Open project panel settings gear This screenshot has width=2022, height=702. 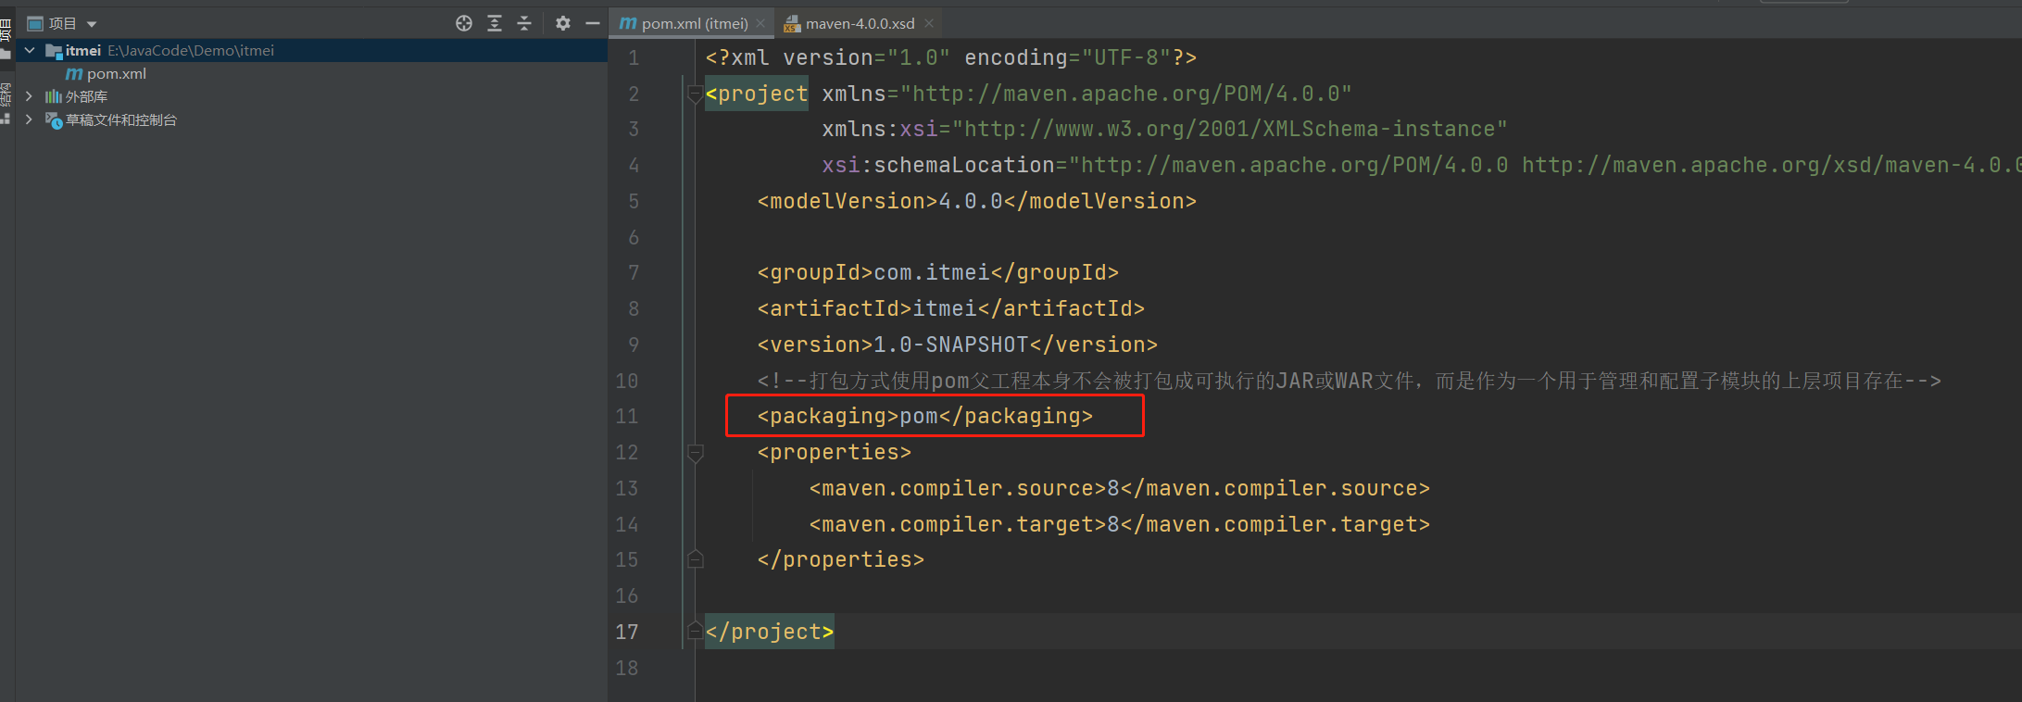pos(563,23)
